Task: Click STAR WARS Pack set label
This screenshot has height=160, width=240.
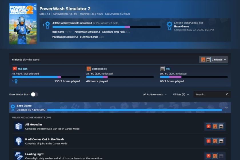Action: (x=75, y=37)
